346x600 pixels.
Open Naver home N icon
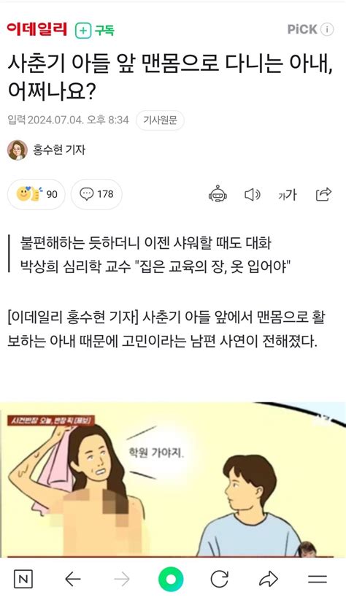23,579
